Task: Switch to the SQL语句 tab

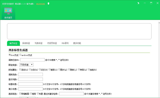Action: (x=65, y=43)
